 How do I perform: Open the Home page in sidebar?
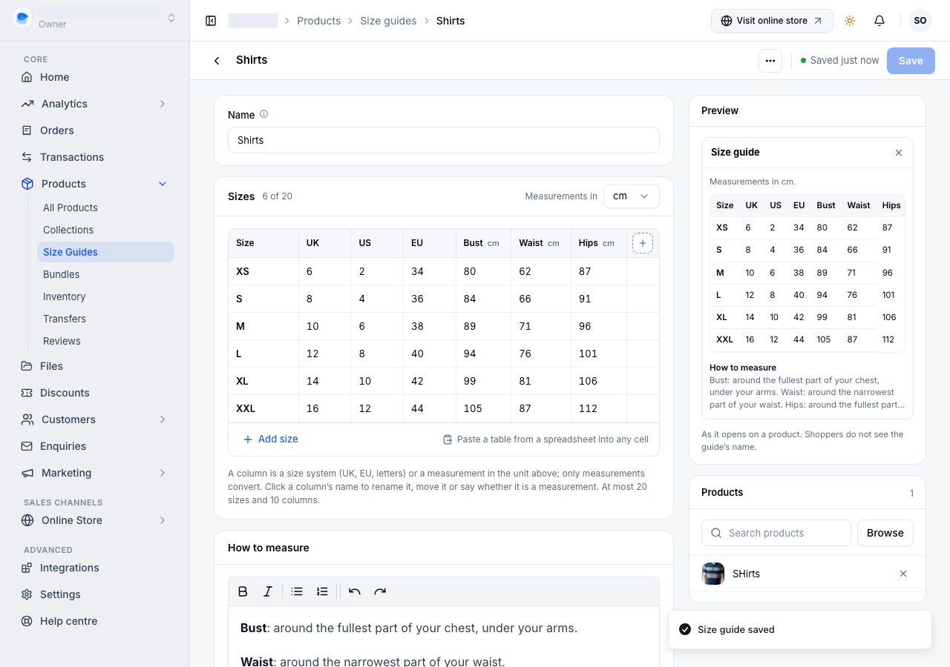pyautogui.click(x=95, y=77)
